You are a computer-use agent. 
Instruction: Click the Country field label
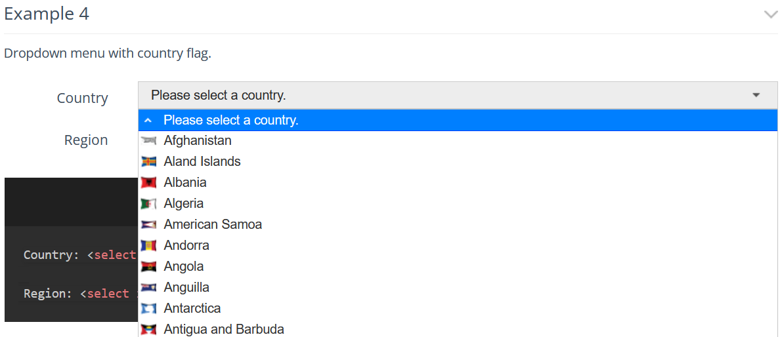pyautogui.click(x=82, y=98)
